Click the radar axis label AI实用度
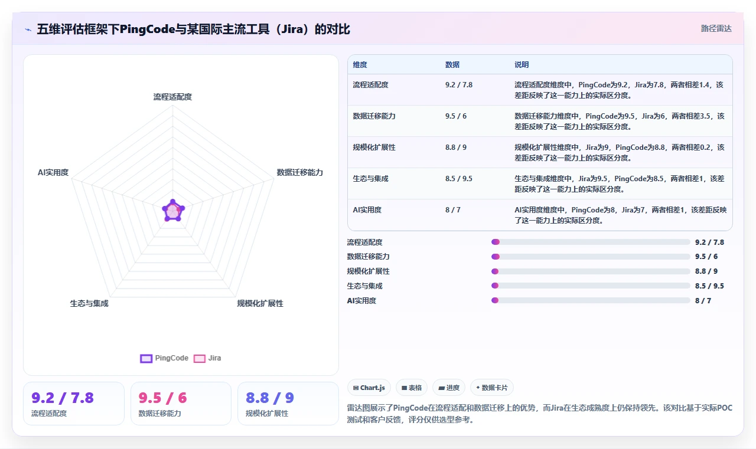 point(53,173)
